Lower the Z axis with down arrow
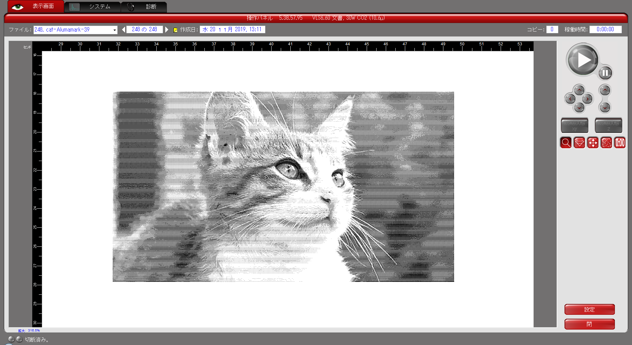The image size is (632, 345). (605, 107)
